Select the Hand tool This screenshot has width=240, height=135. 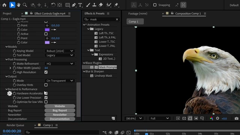tap(18, 5)
